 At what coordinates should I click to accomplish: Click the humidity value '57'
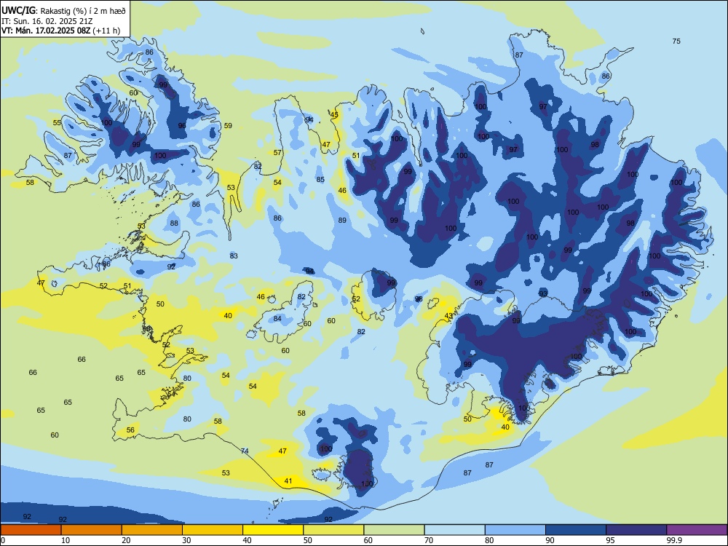tap(277, 152)
